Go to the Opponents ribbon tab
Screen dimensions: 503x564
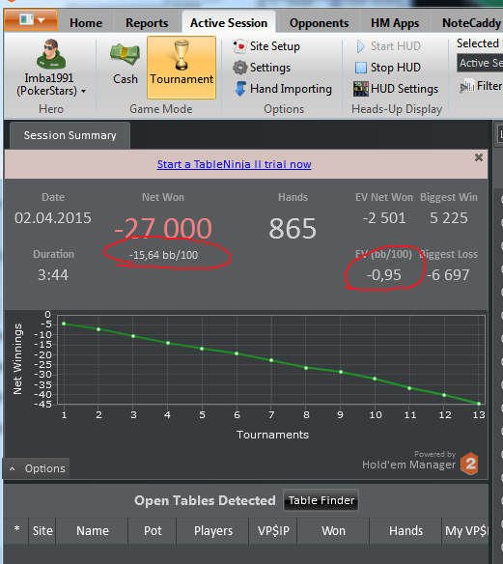(x=319, y=23)
